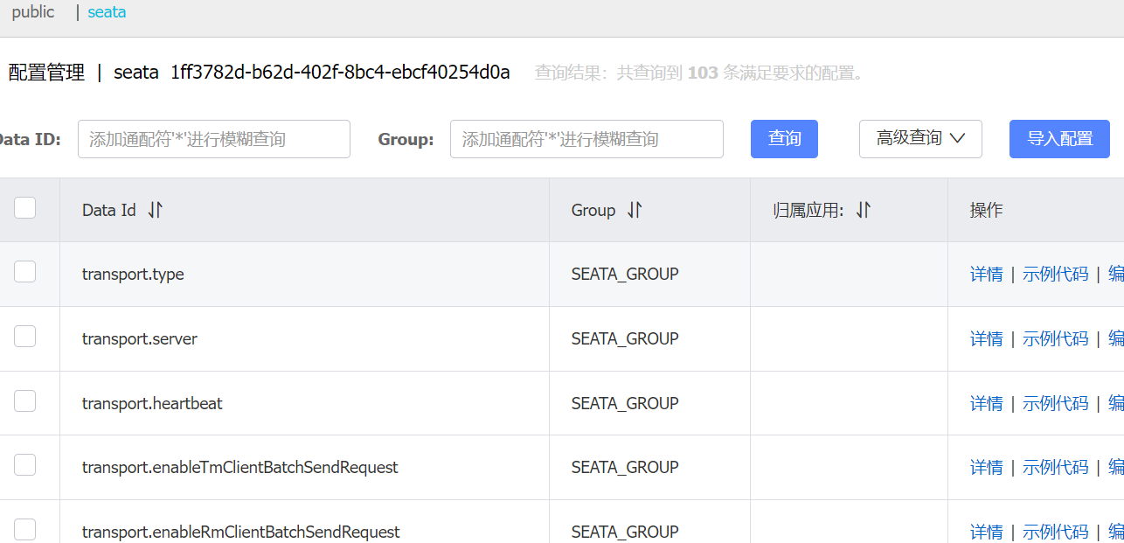
Task: Open 详情 for transport.type
Action: click(987, 274)
